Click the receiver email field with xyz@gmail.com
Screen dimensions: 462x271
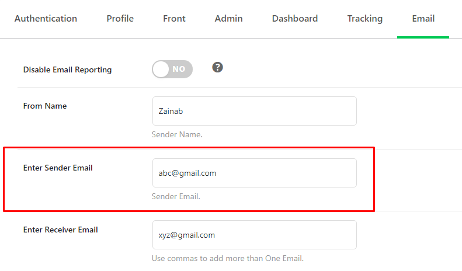(255, 235)
